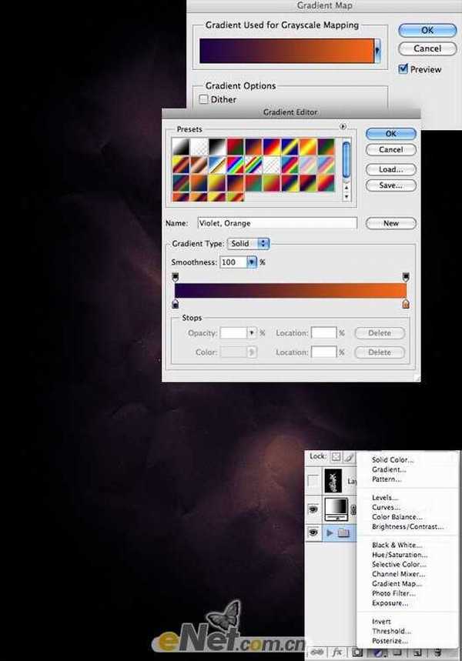Select the left violet color stop
Image resolution: width=462 pixels, height=661 pixels.
[176, 304]
